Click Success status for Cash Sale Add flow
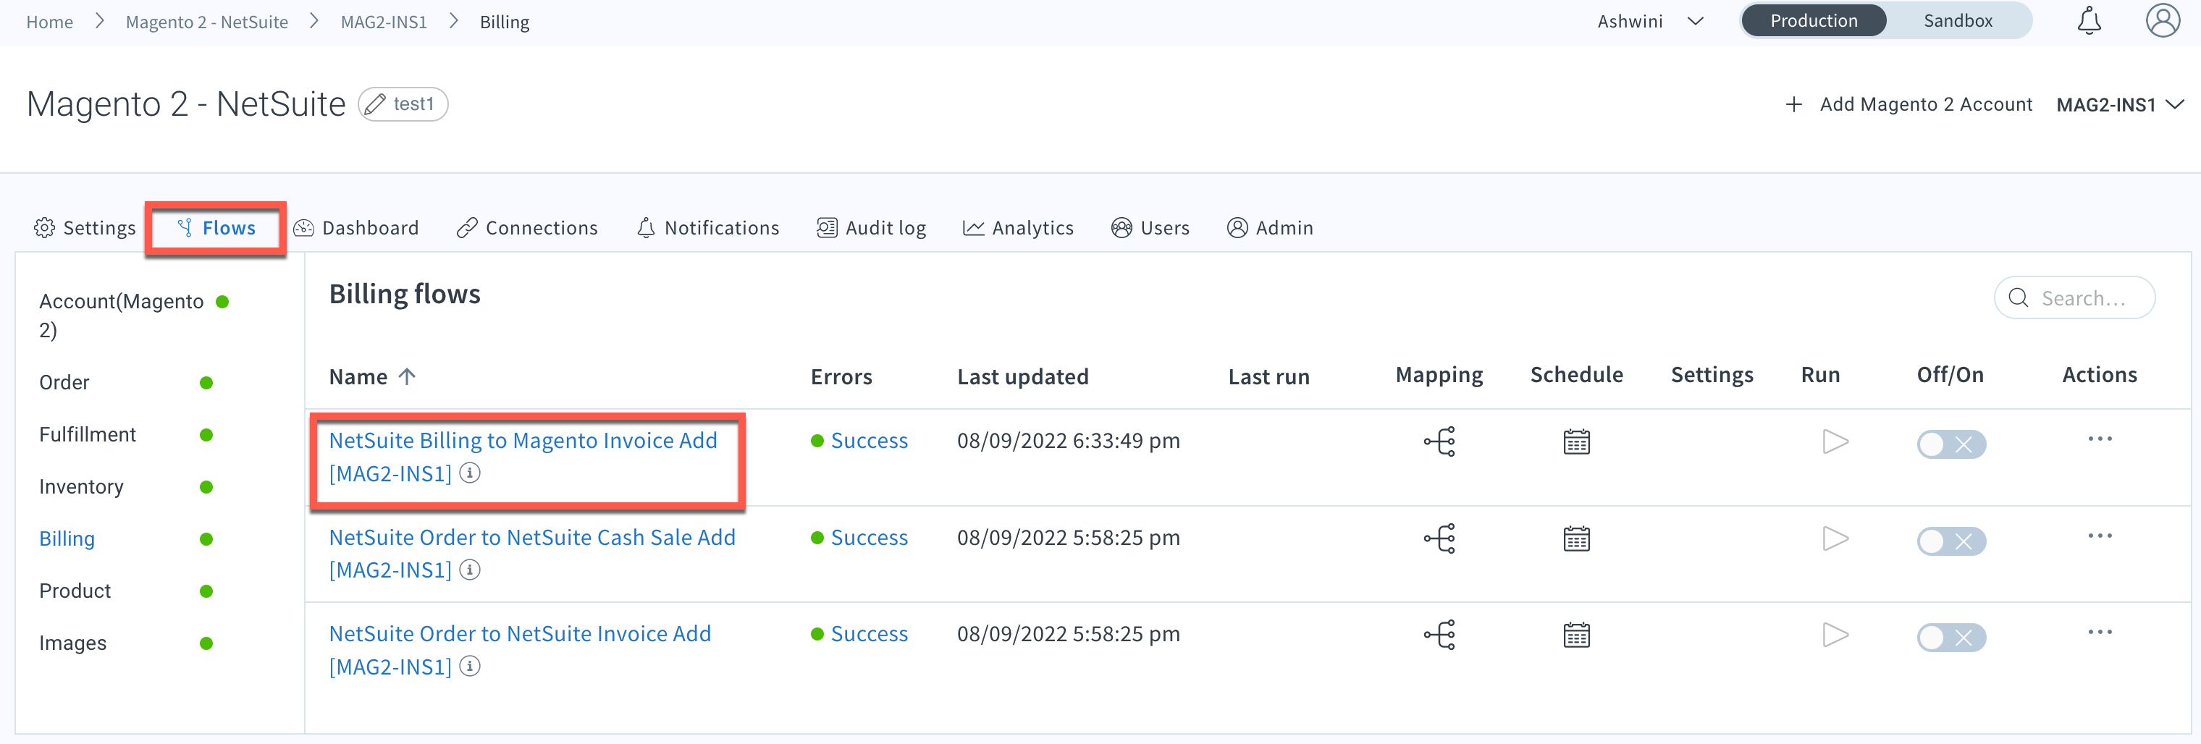The height and width of the screenshot is (744, 2201). pos(868,537)
